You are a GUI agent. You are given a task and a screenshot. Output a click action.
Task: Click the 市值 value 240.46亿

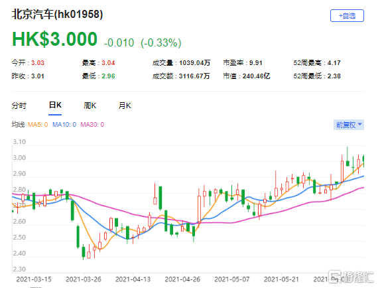pyautogui.click(x=256, y=76)
